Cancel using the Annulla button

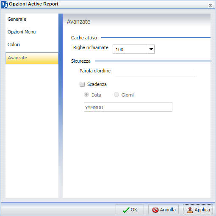click(x=163, y=210)
